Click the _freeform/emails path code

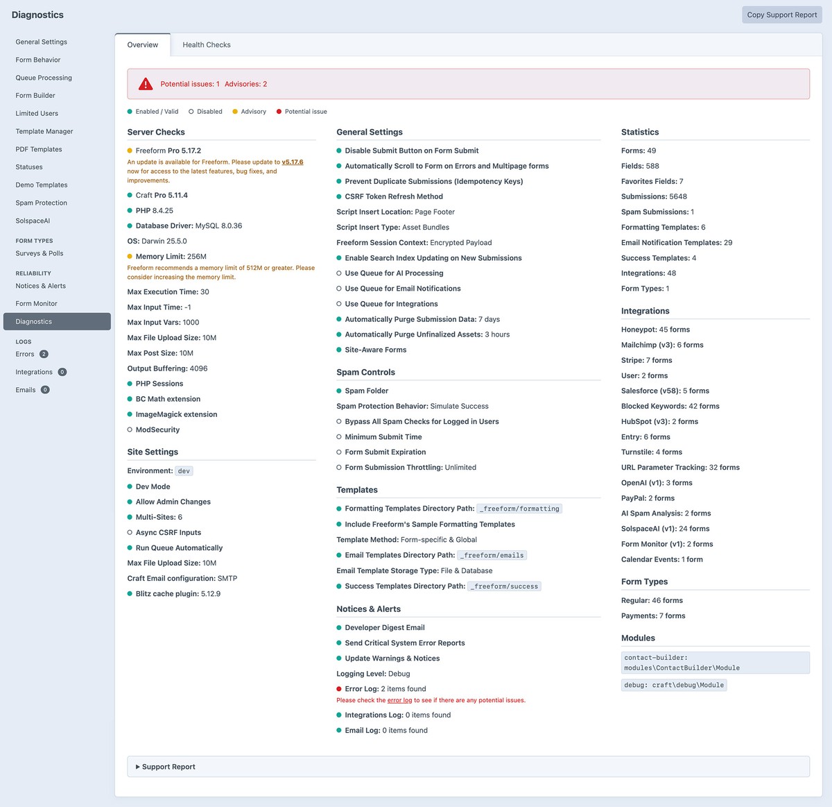(x=492, y=555)
